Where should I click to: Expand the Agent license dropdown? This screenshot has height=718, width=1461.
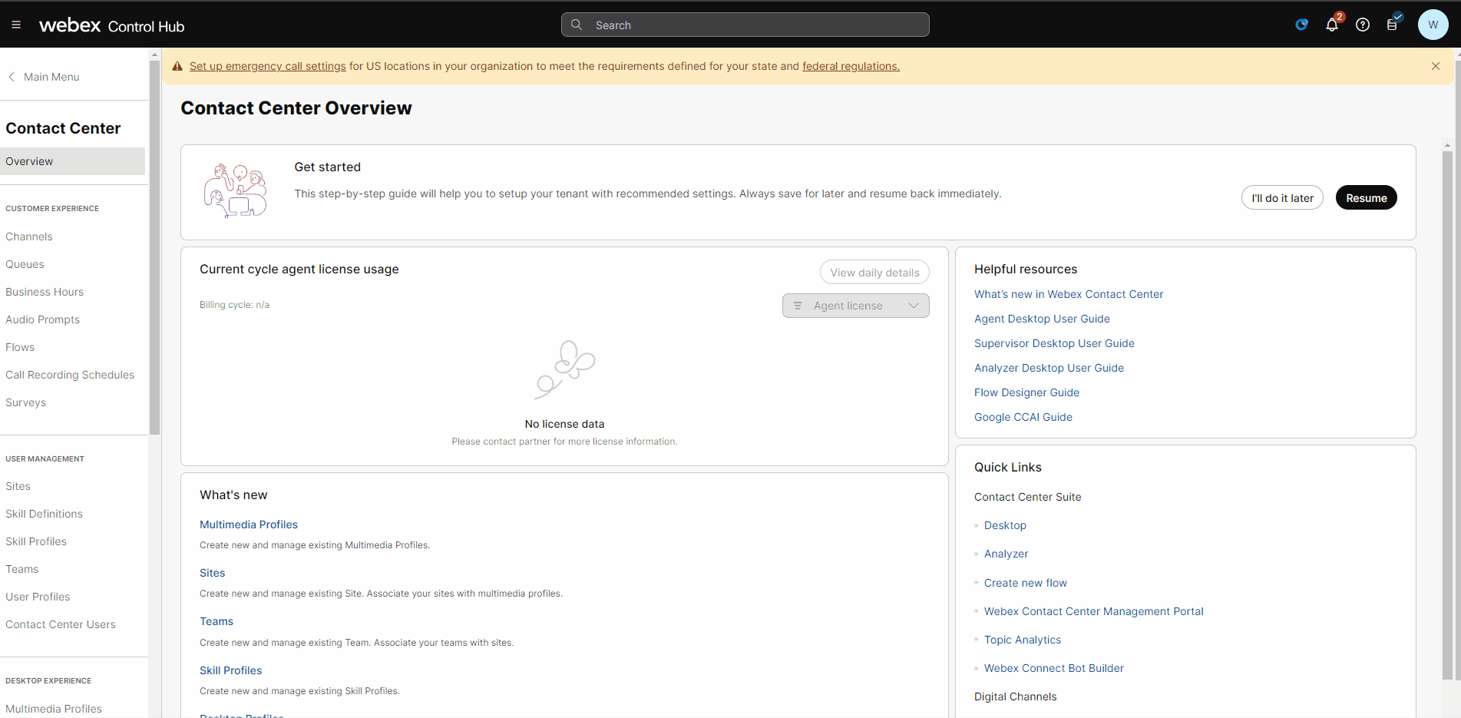[855, 306]
